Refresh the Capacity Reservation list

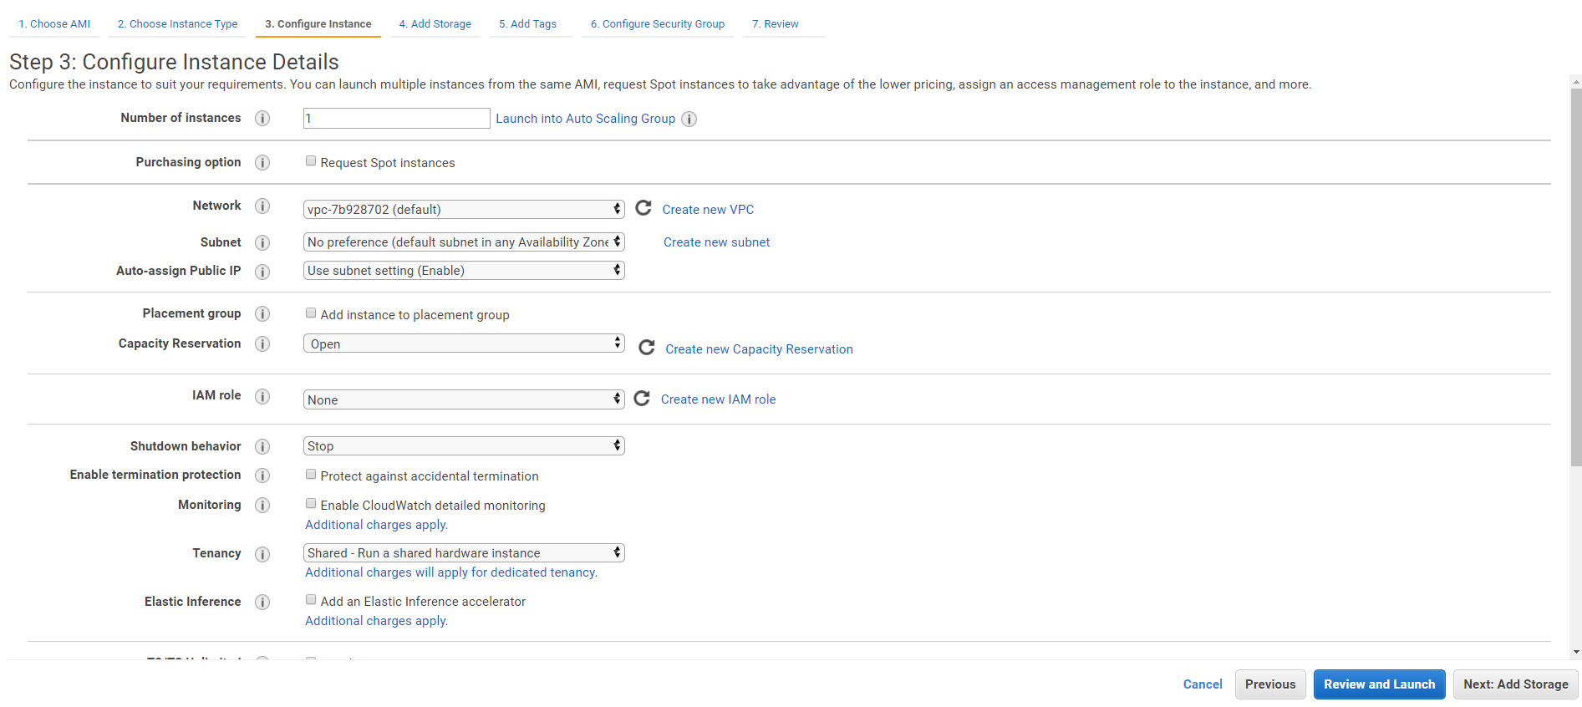647,348
